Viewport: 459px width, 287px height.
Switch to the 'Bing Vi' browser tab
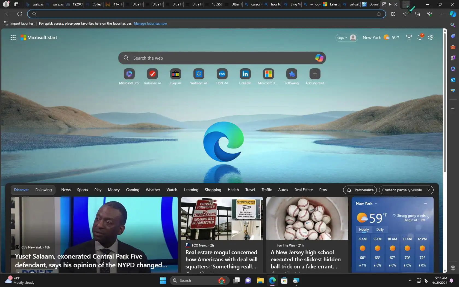(293, 4)
